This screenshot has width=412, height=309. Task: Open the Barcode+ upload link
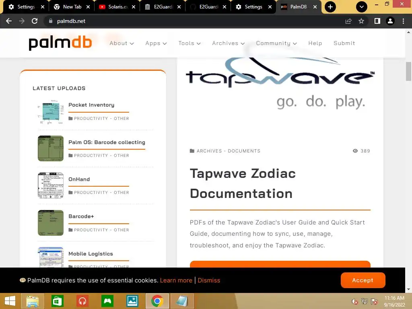(81, 216)
